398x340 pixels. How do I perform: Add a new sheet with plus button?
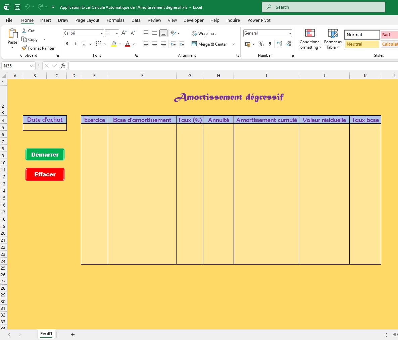pyautogui.click(x=72, y=334)
